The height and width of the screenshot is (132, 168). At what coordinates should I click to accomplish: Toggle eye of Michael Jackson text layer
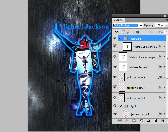[115, 67]
